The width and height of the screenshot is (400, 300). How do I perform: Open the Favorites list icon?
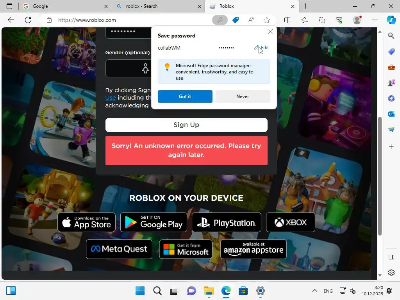[305, 20]
